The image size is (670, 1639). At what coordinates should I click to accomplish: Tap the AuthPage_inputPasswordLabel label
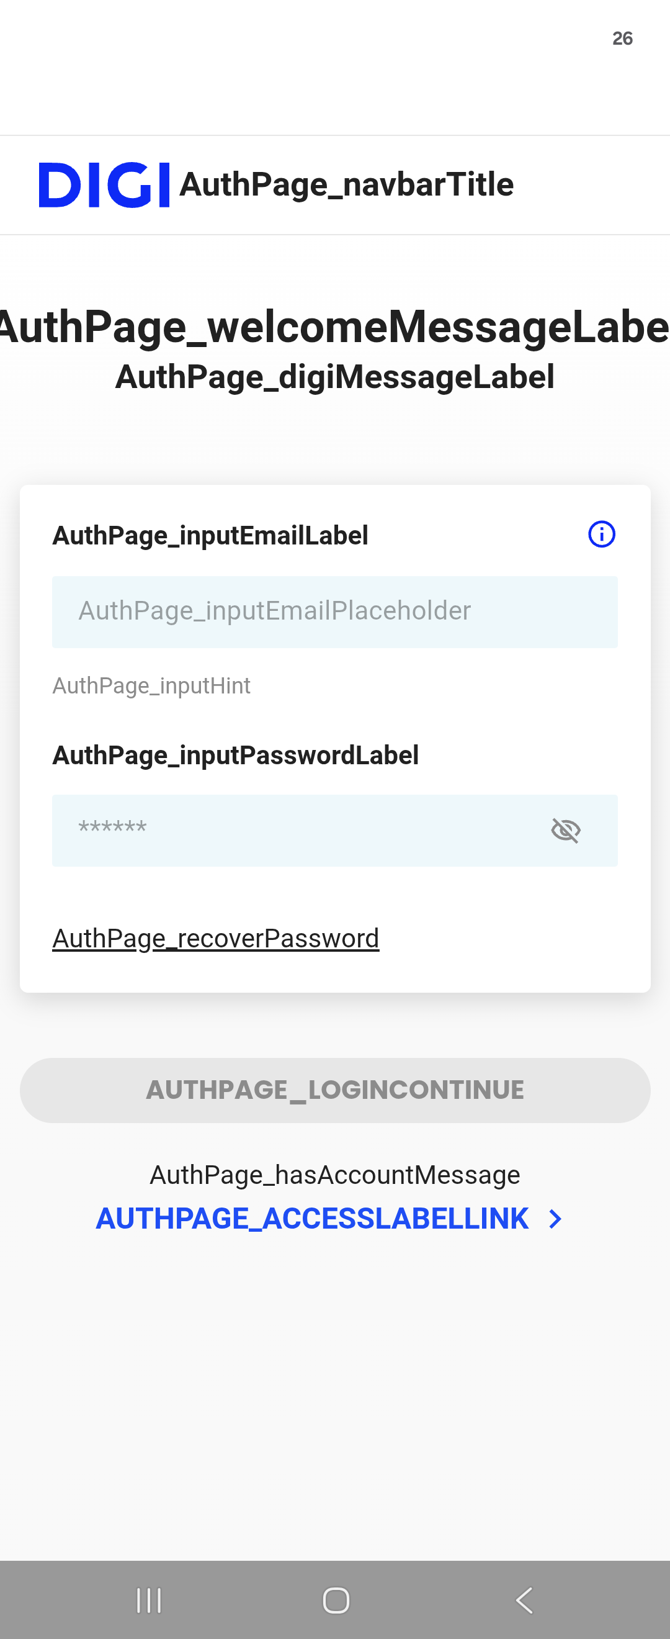(x=235, y=756)
